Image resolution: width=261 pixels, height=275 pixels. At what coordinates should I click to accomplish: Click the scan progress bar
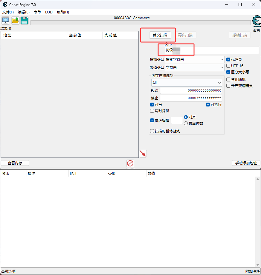pos(141,23)
